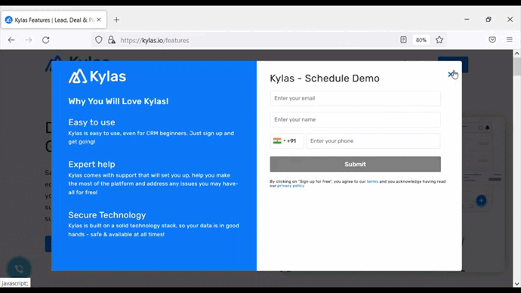Restore down the browser window
The height and width of the screenshot is (293, 521).
(x=489, y=20)
